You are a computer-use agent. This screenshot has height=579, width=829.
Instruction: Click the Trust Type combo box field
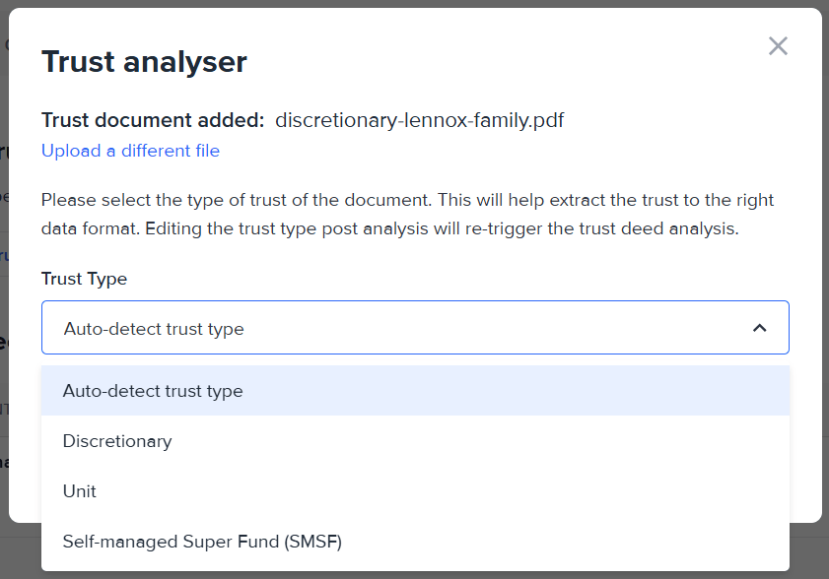click(415, 328)
